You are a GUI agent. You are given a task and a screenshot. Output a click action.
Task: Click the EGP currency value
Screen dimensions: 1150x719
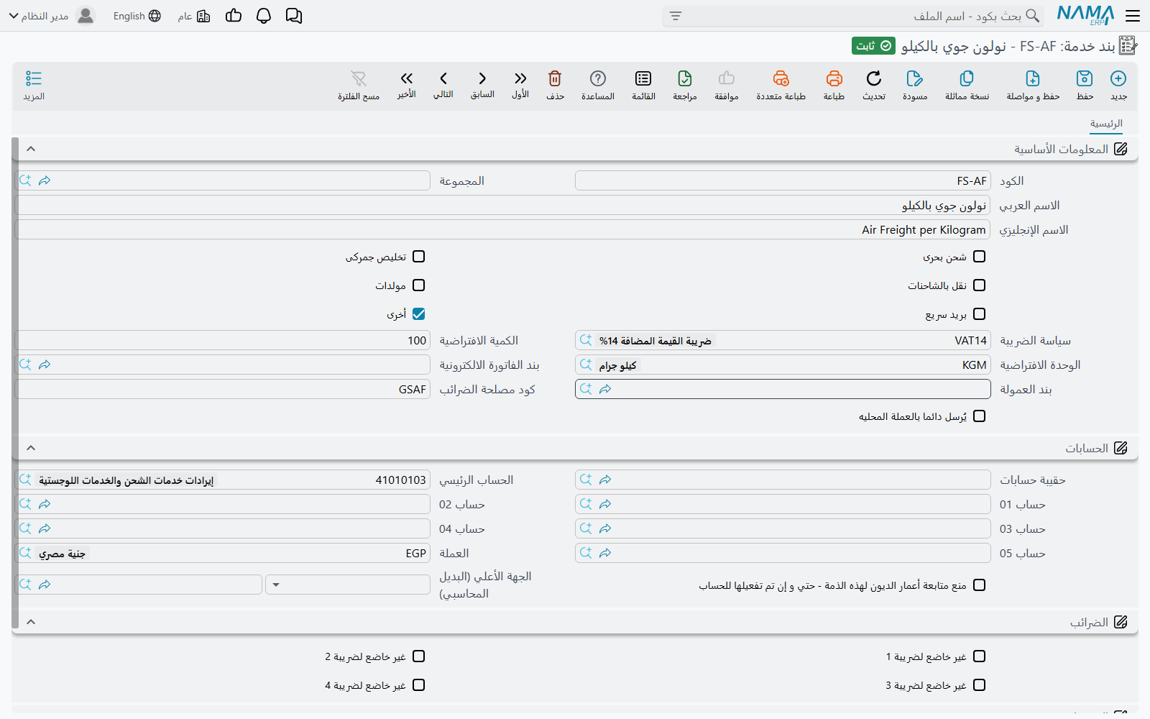[x=415, y=553]
